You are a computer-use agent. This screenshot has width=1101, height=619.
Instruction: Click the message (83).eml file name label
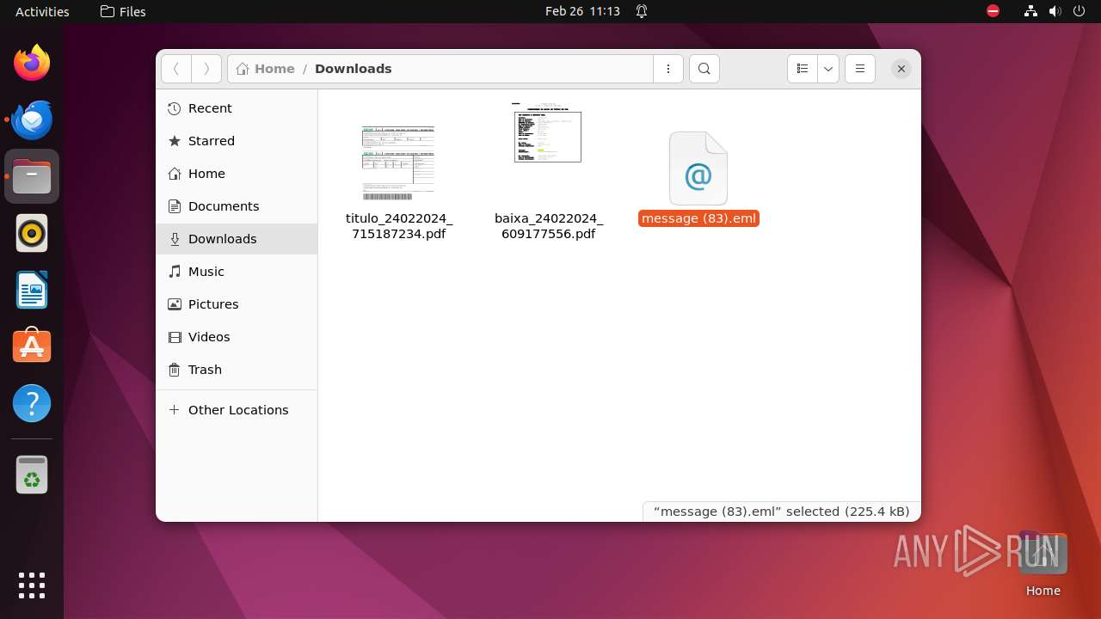698,218
